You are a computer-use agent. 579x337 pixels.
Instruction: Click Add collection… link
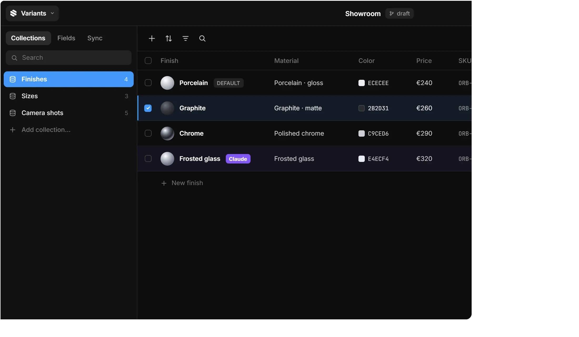pos(40,130)
